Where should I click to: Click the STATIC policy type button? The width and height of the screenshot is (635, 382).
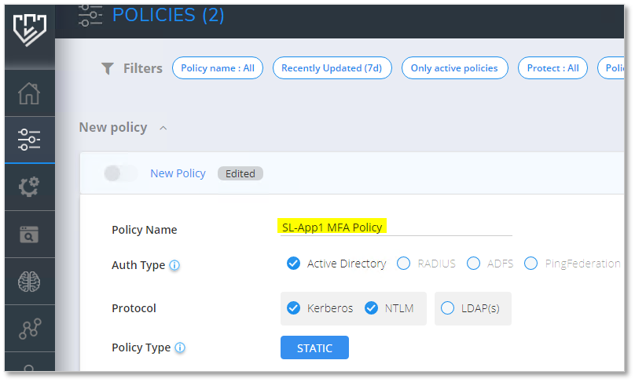(x=314, y=347)
